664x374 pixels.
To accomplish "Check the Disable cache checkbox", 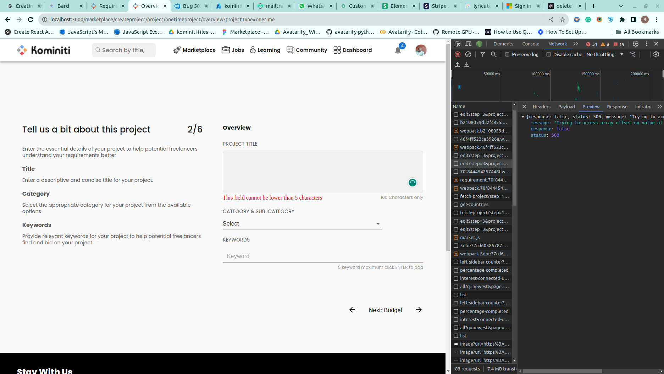I will coord(549,54).
